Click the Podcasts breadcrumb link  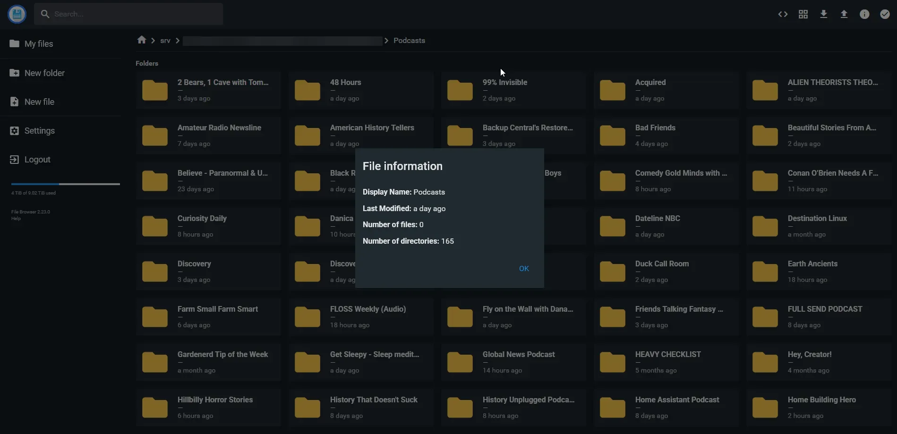(409, 41)
